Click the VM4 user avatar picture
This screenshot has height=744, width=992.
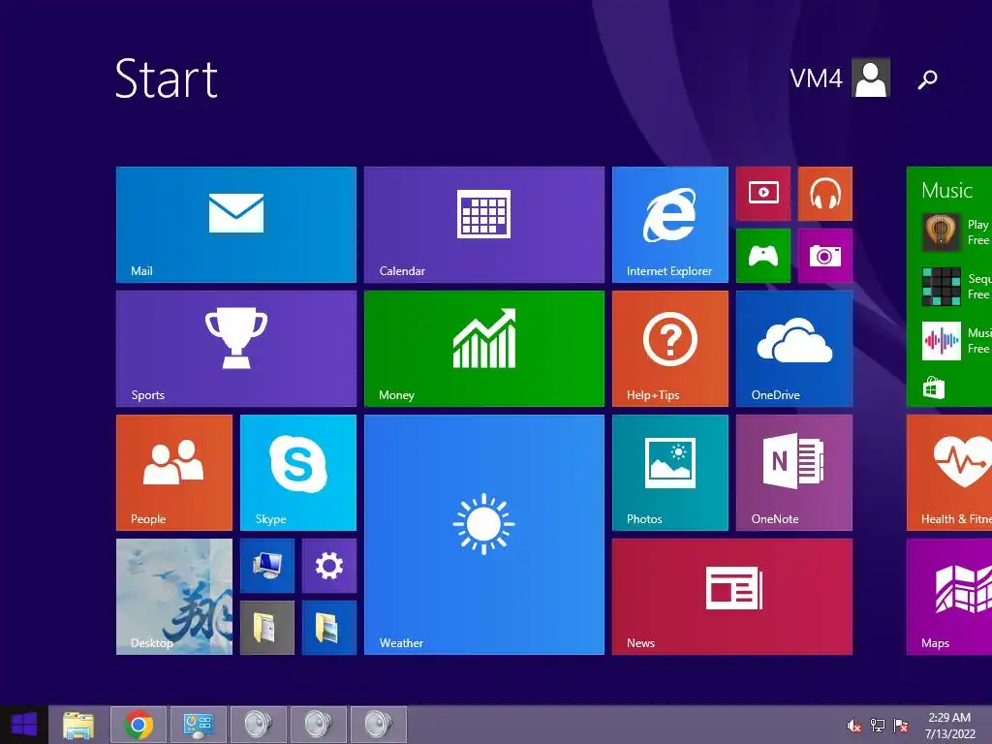(x=871, y=77)
